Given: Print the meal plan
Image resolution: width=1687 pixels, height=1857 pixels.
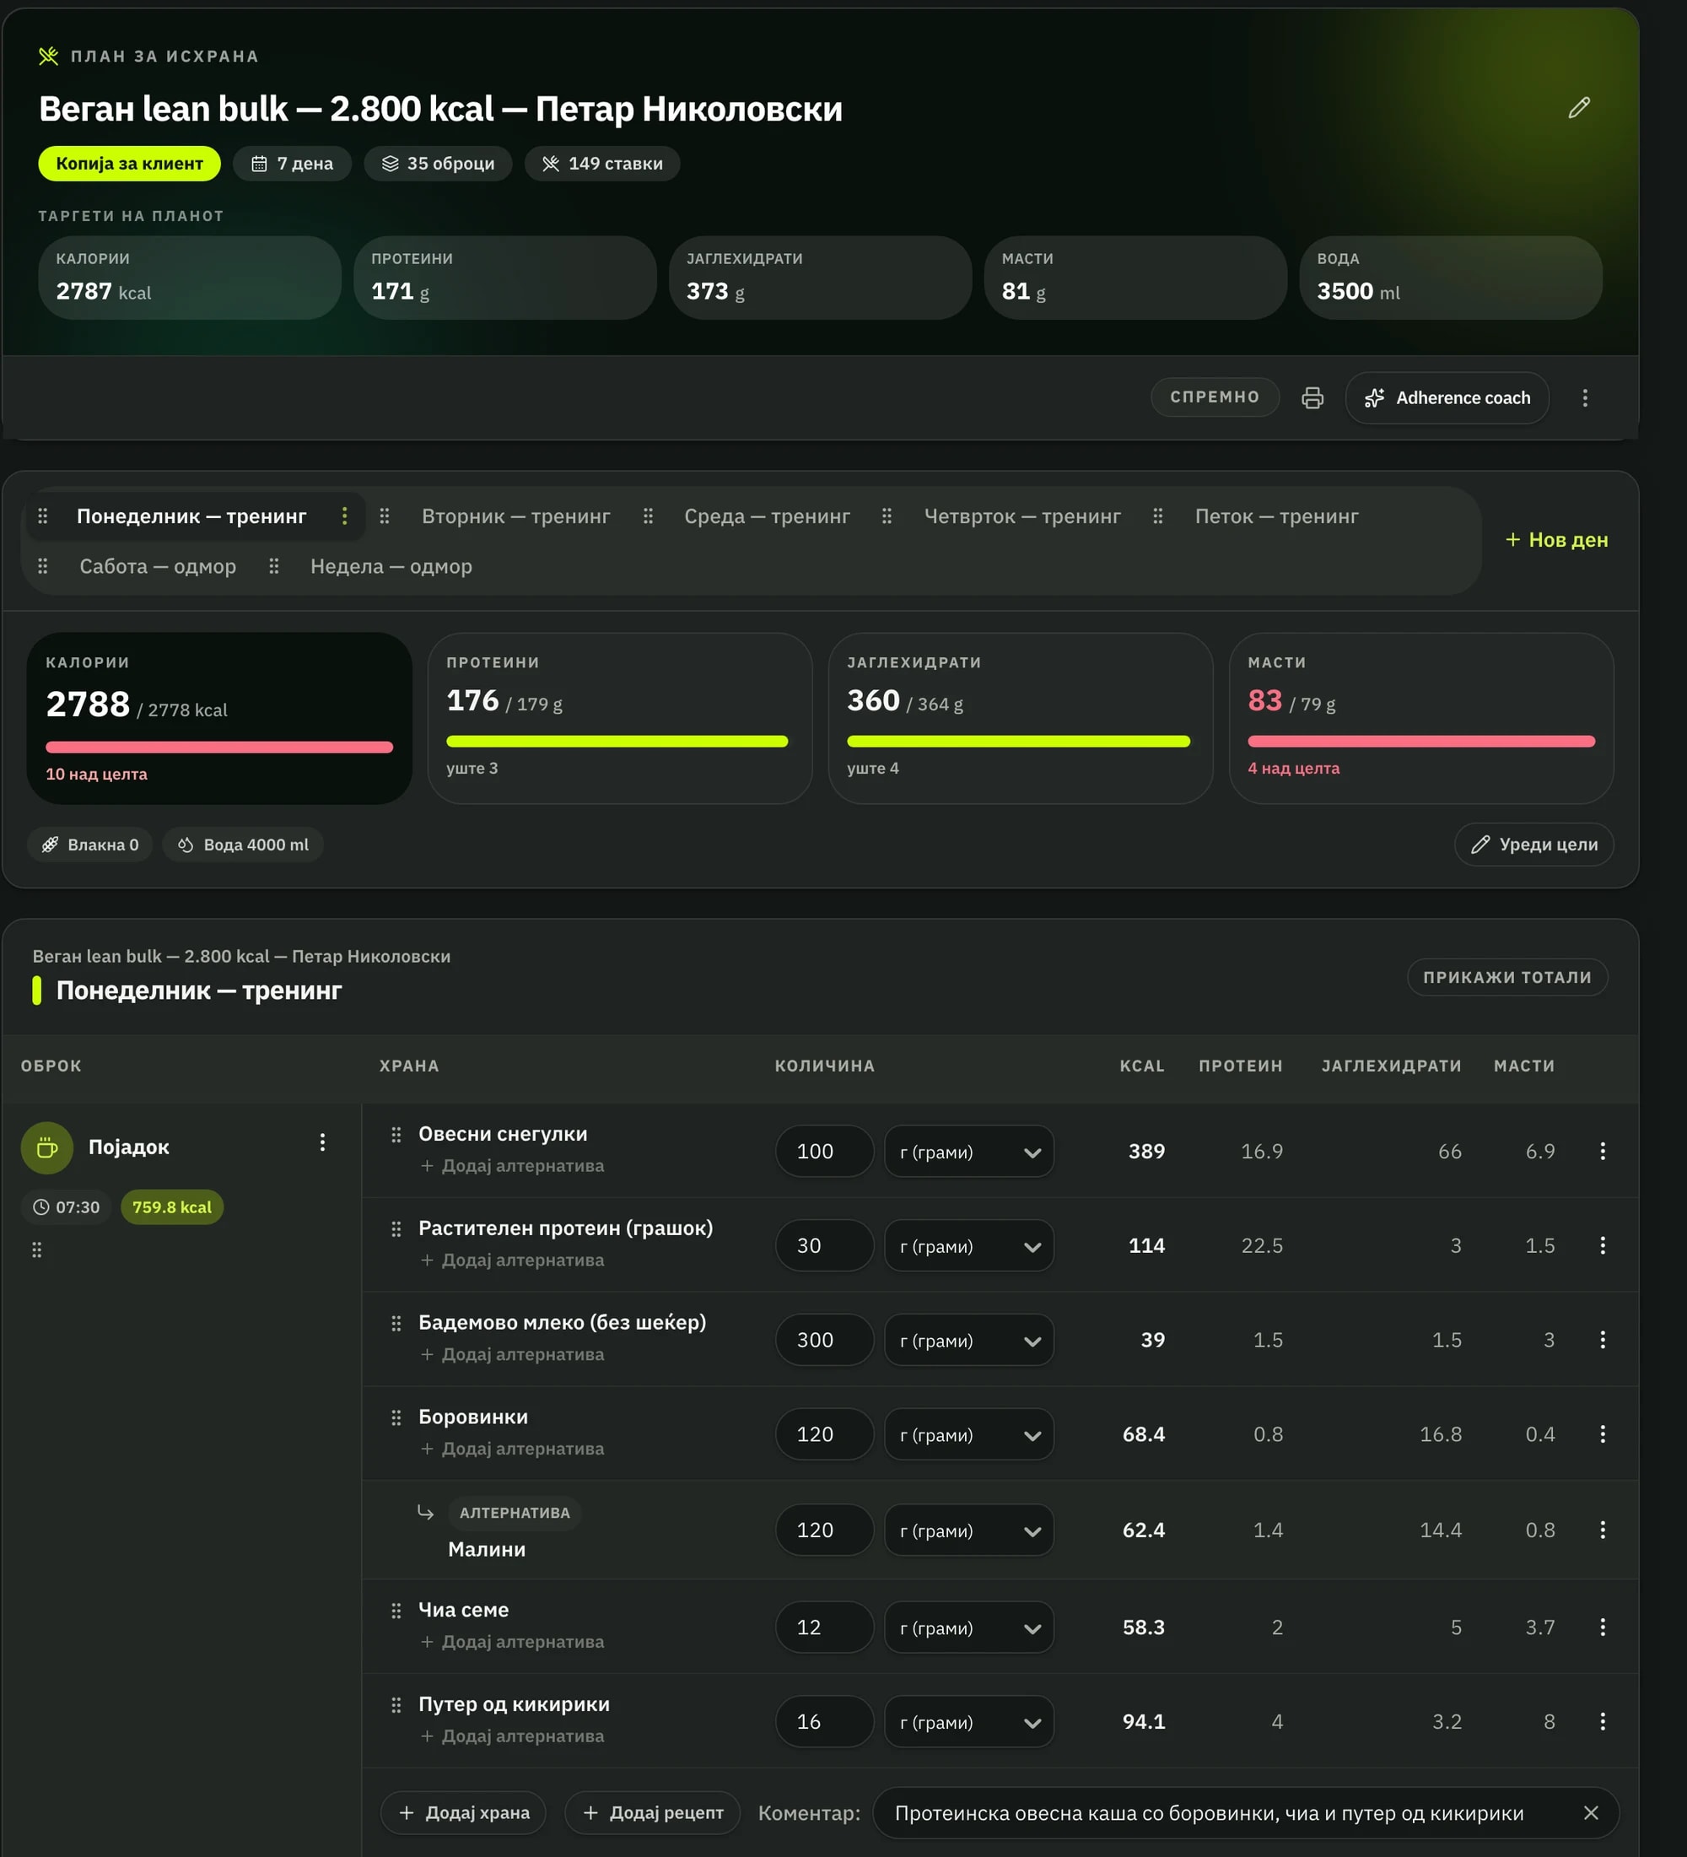Looking at the screenshot, I should pos(1312,398).
